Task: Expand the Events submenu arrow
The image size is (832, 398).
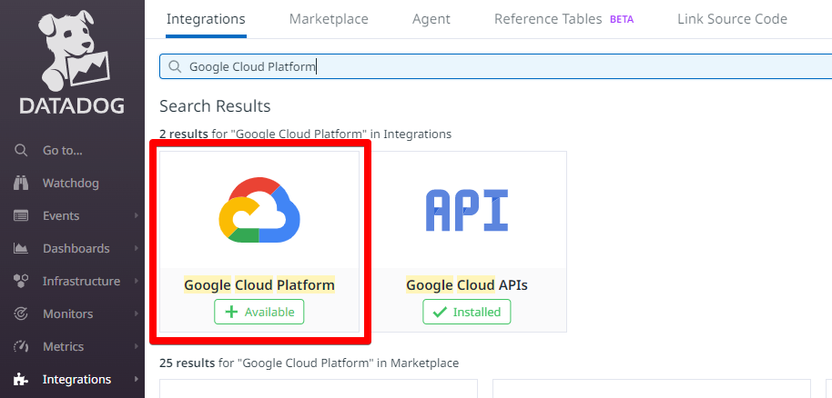Action: point(137,215)
